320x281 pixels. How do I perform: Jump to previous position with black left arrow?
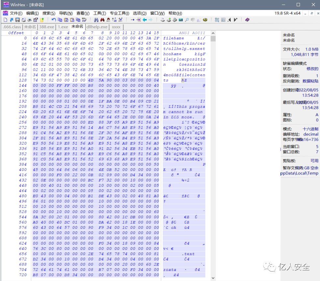point(229,20)
